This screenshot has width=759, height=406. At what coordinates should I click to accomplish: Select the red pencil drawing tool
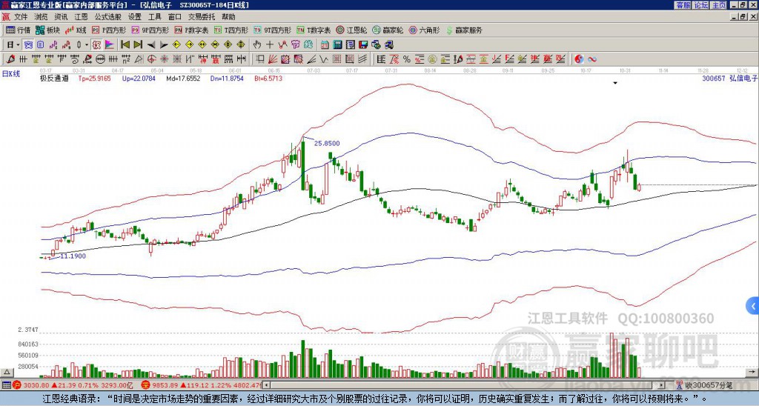point(10,59)
